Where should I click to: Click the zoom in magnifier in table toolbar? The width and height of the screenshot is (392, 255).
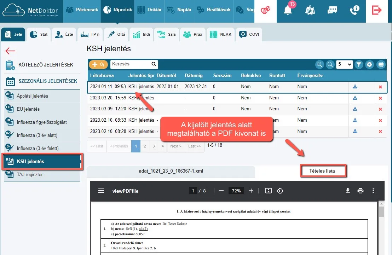(319, 64)
